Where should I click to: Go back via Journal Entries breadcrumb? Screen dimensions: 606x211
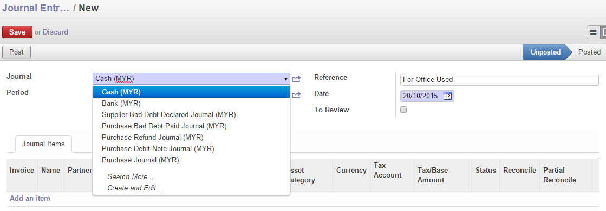(36, 8)
